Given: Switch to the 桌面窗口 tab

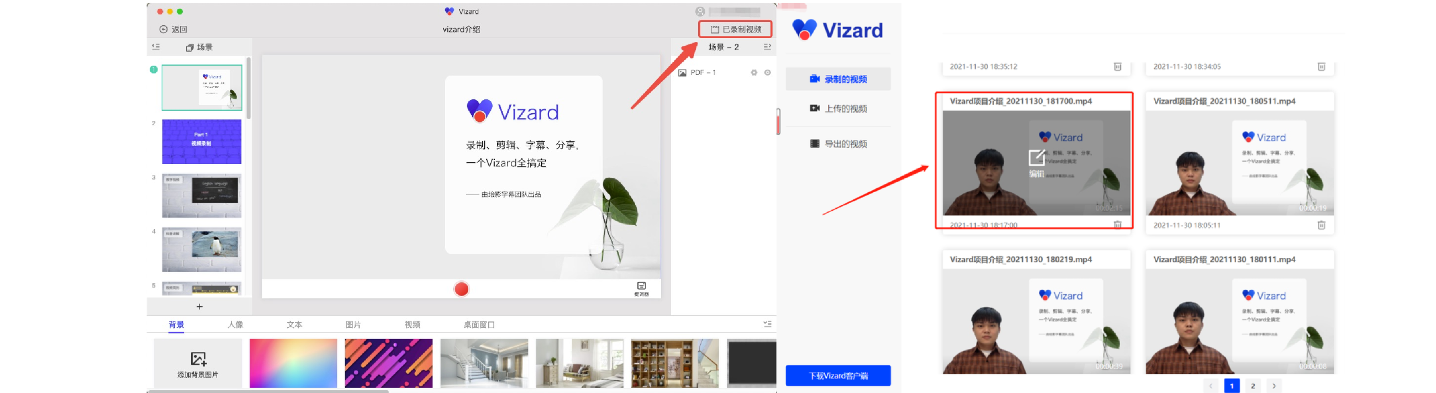Looking at the screenshot, I should (x=479, y=325).
